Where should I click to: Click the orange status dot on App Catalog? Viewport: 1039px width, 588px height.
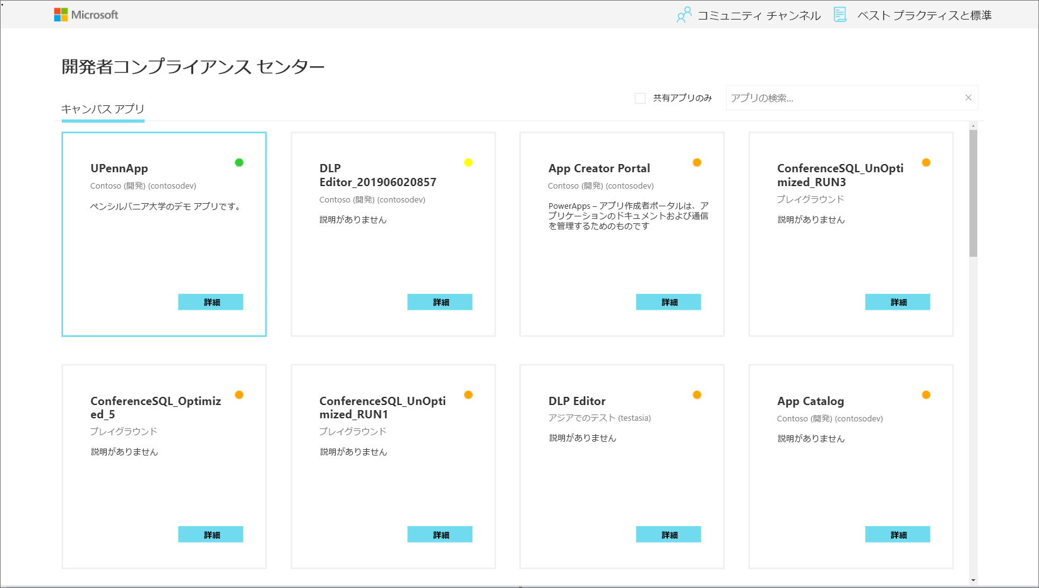pos(926,394)
